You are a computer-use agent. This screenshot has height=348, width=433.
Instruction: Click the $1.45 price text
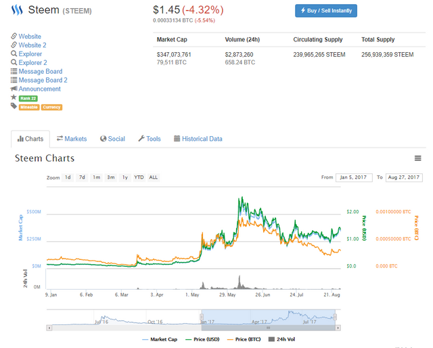166,10
